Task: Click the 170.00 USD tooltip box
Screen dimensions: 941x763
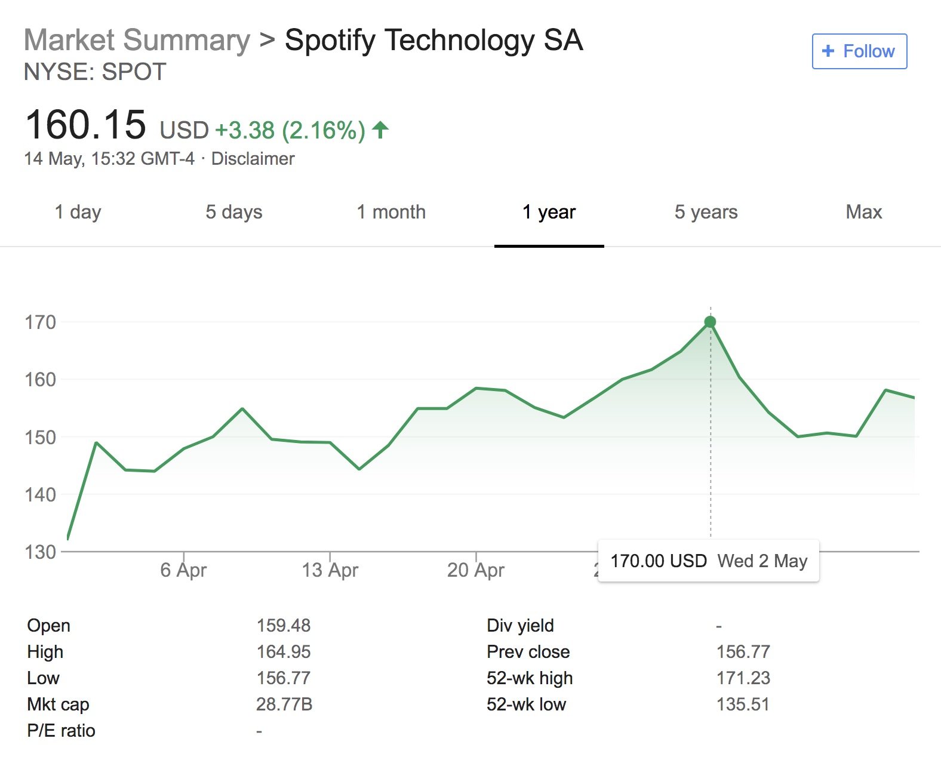Action: [x=708, y=561]
